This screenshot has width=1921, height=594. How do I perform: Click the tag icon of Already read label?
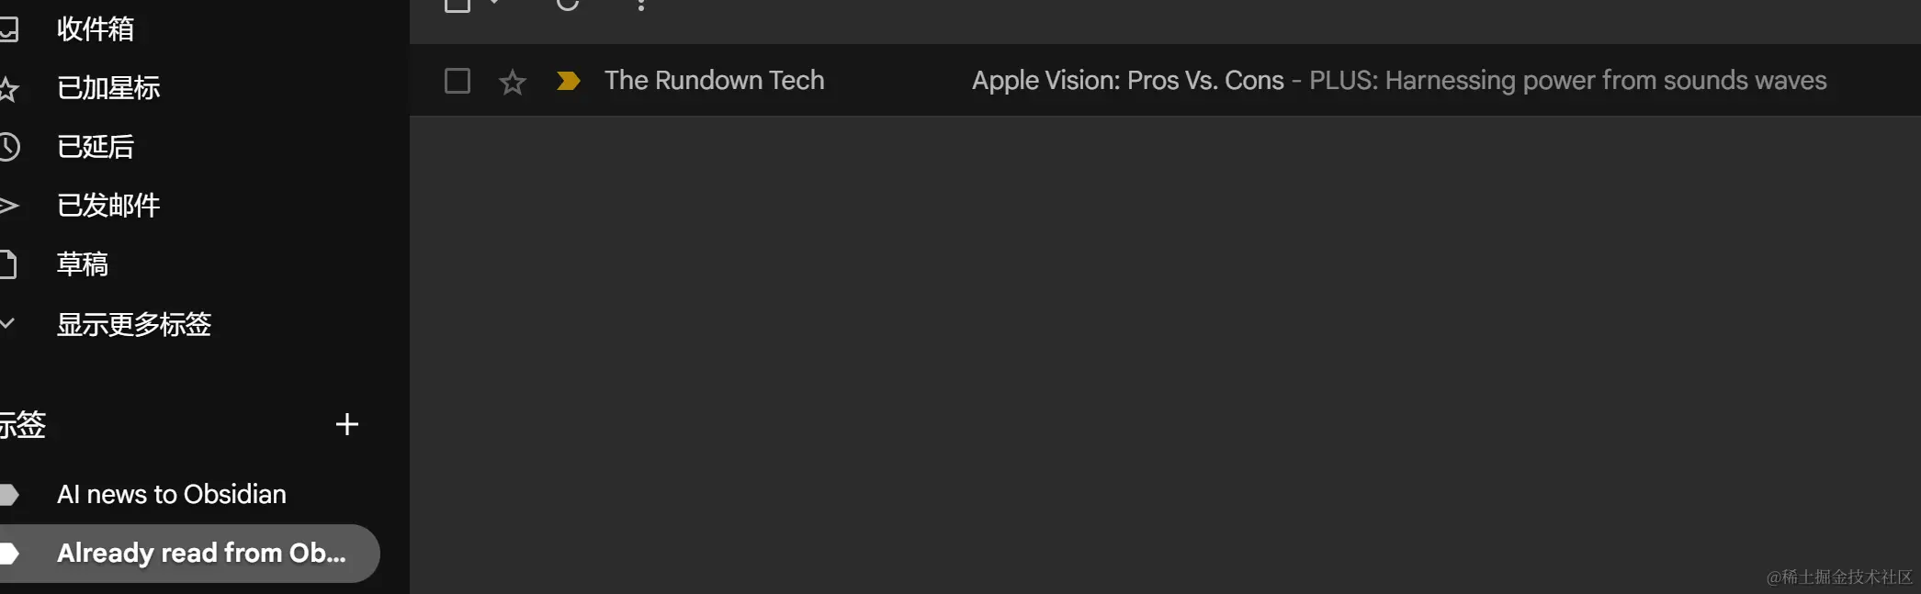8,553
